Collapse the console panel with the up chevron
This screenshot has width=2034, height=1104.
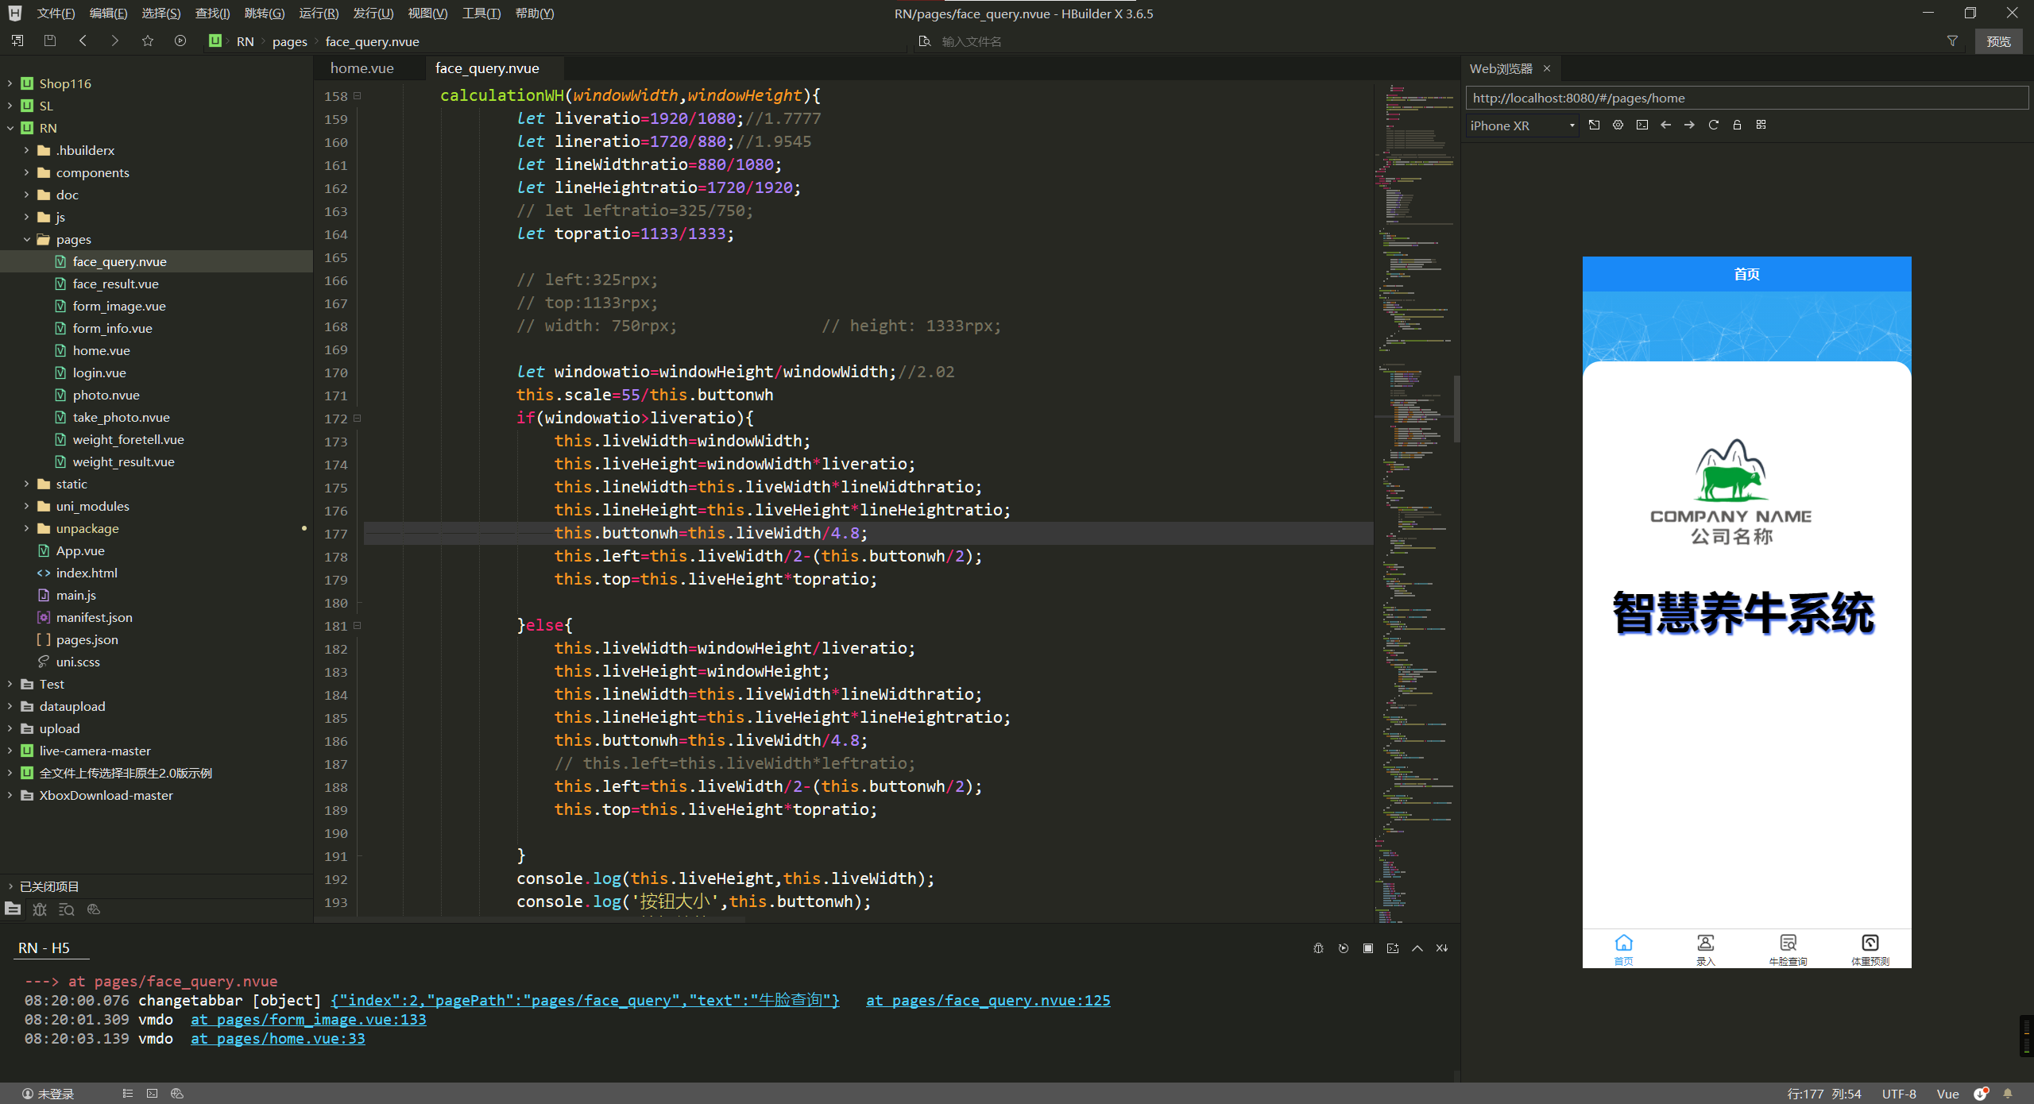1417,948
